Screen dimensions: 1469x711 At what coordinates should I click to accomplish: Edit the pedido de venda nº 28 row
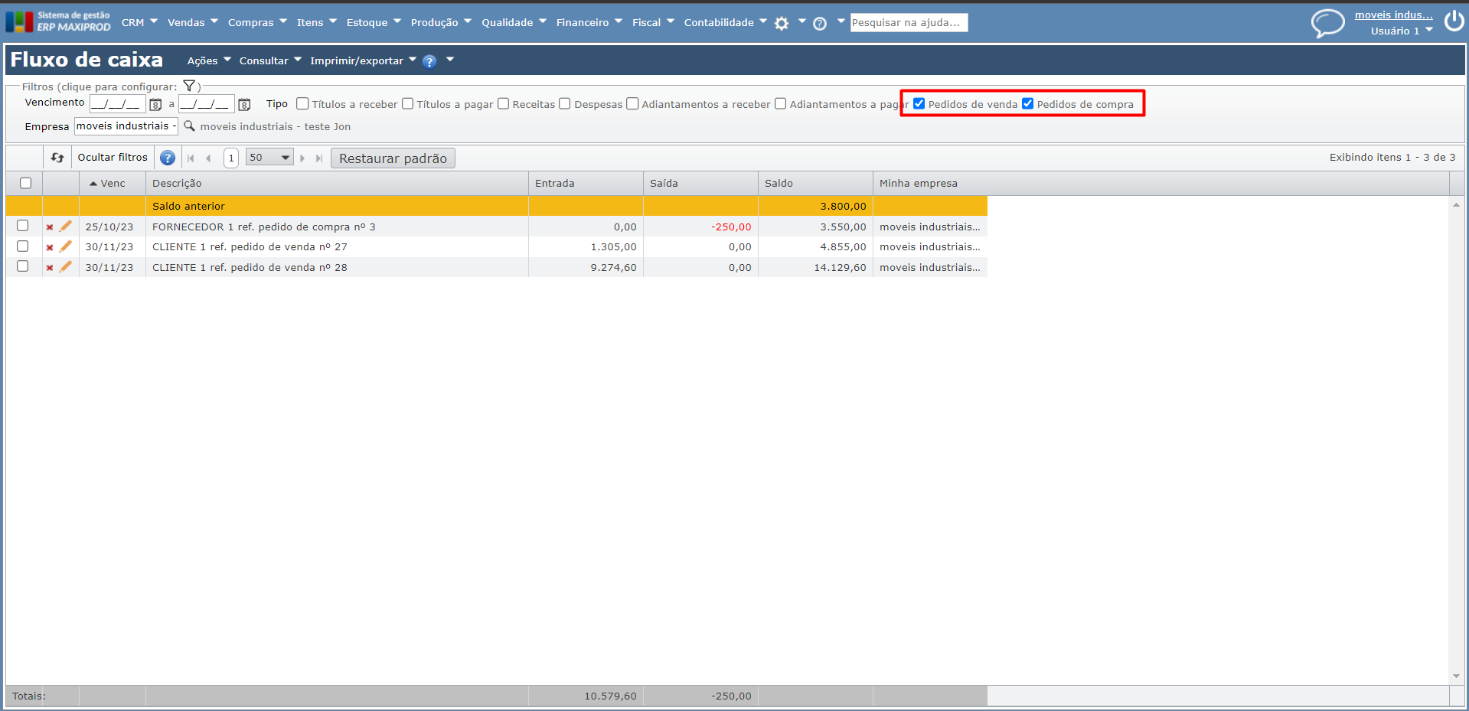point(66,266)
